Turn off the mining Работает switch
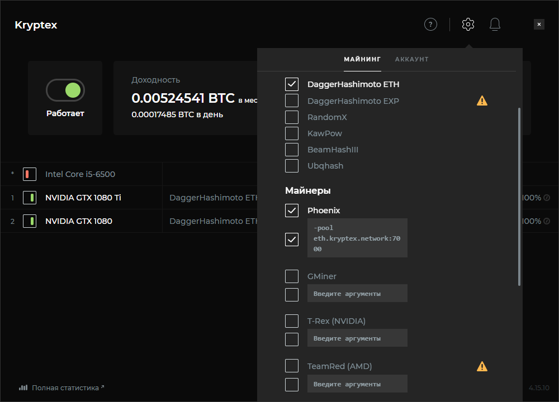The image size is (559, 402). 65,90
